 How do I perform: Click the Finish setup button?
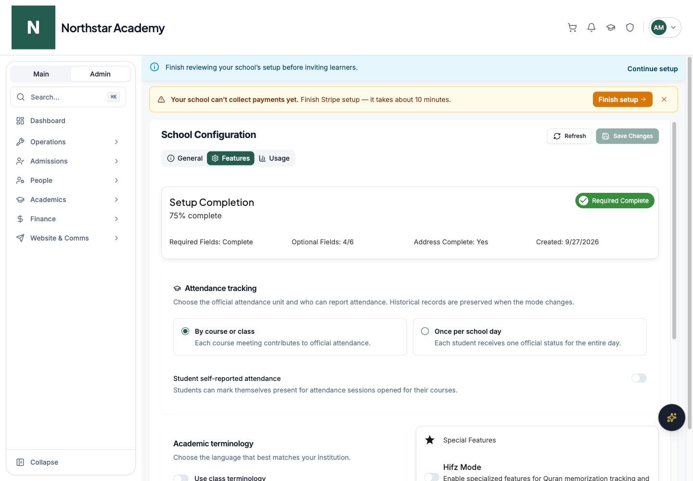(x=622, y=100)
